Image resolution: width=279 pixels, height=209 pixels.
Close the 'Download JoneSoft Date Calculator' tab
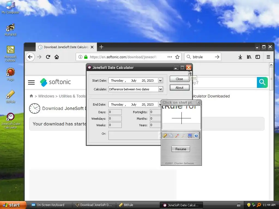(x=92, y=47)
